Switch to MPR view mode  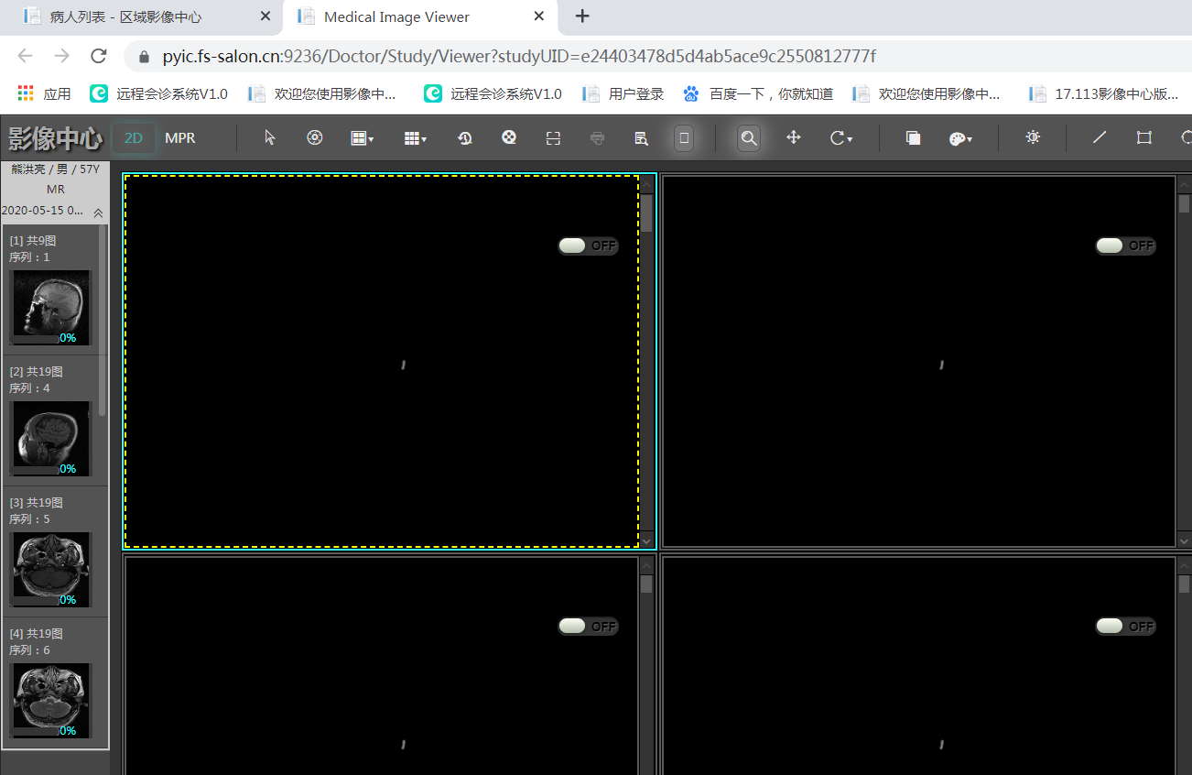coord(180,137)
